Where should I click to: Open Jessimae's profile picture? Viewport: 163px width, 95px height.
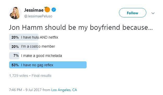point(15,13)
